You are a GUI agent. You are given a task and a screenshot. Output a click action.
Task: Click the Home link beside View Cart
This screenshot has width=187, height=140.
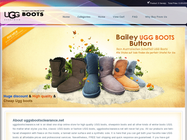[x=102, y=17]
